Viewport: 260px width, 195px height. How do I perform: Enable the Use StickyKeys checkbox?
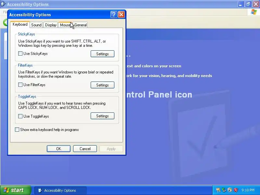tap(20, 53)
